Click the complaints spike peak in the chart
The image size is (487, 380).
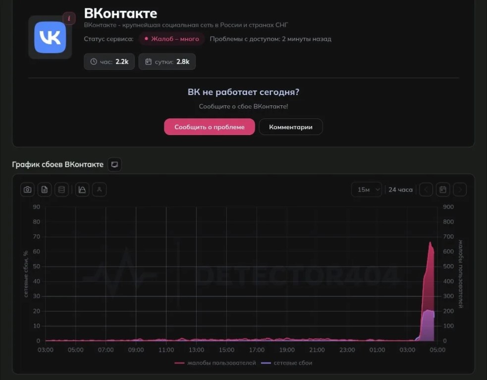pyautogui.click(x=430, y=242)
